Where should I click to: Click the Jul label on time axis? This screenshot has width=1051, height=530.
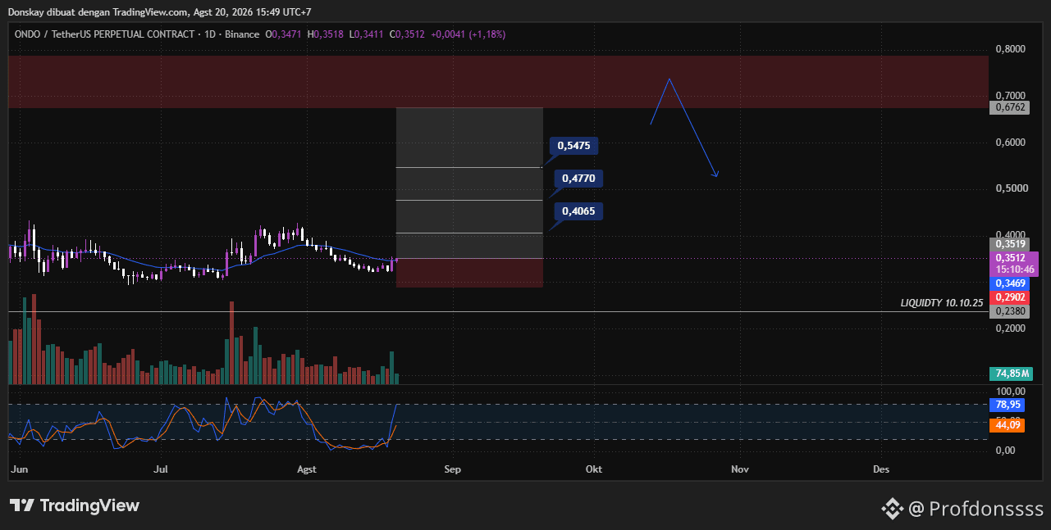[x=161, y=470]
